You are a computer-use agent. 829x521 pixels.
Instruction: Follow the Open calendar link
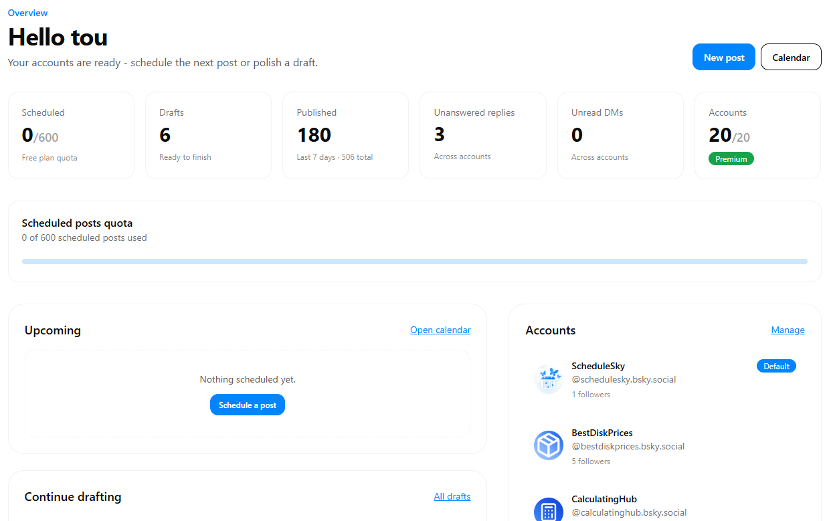440,330
